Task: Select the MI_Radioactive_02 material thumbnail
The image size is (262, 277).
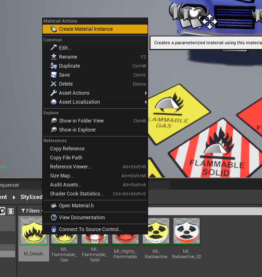Action: (187, 232)
